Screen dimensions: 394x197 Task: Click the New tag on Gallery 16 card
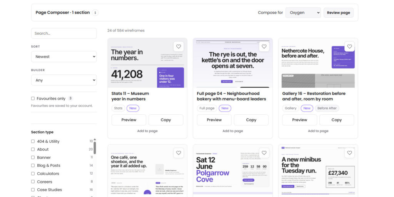click(307, 108)
